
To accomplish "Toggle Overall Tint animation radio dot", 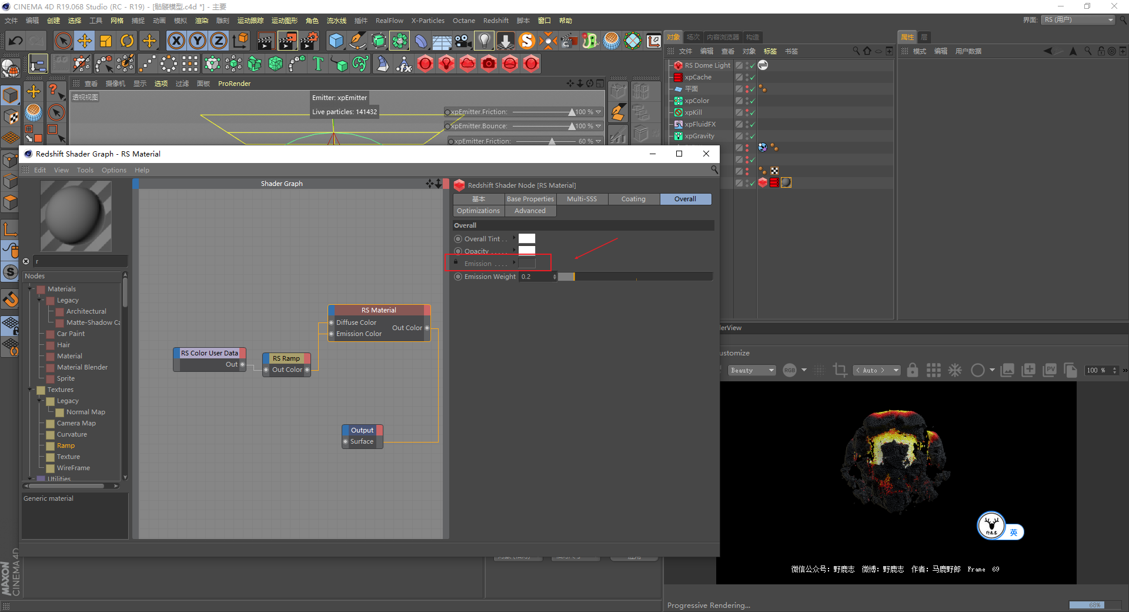I will 458,239.
